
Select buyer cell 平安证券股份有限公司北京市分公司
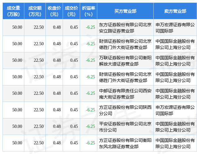click(x=125, y=127)
